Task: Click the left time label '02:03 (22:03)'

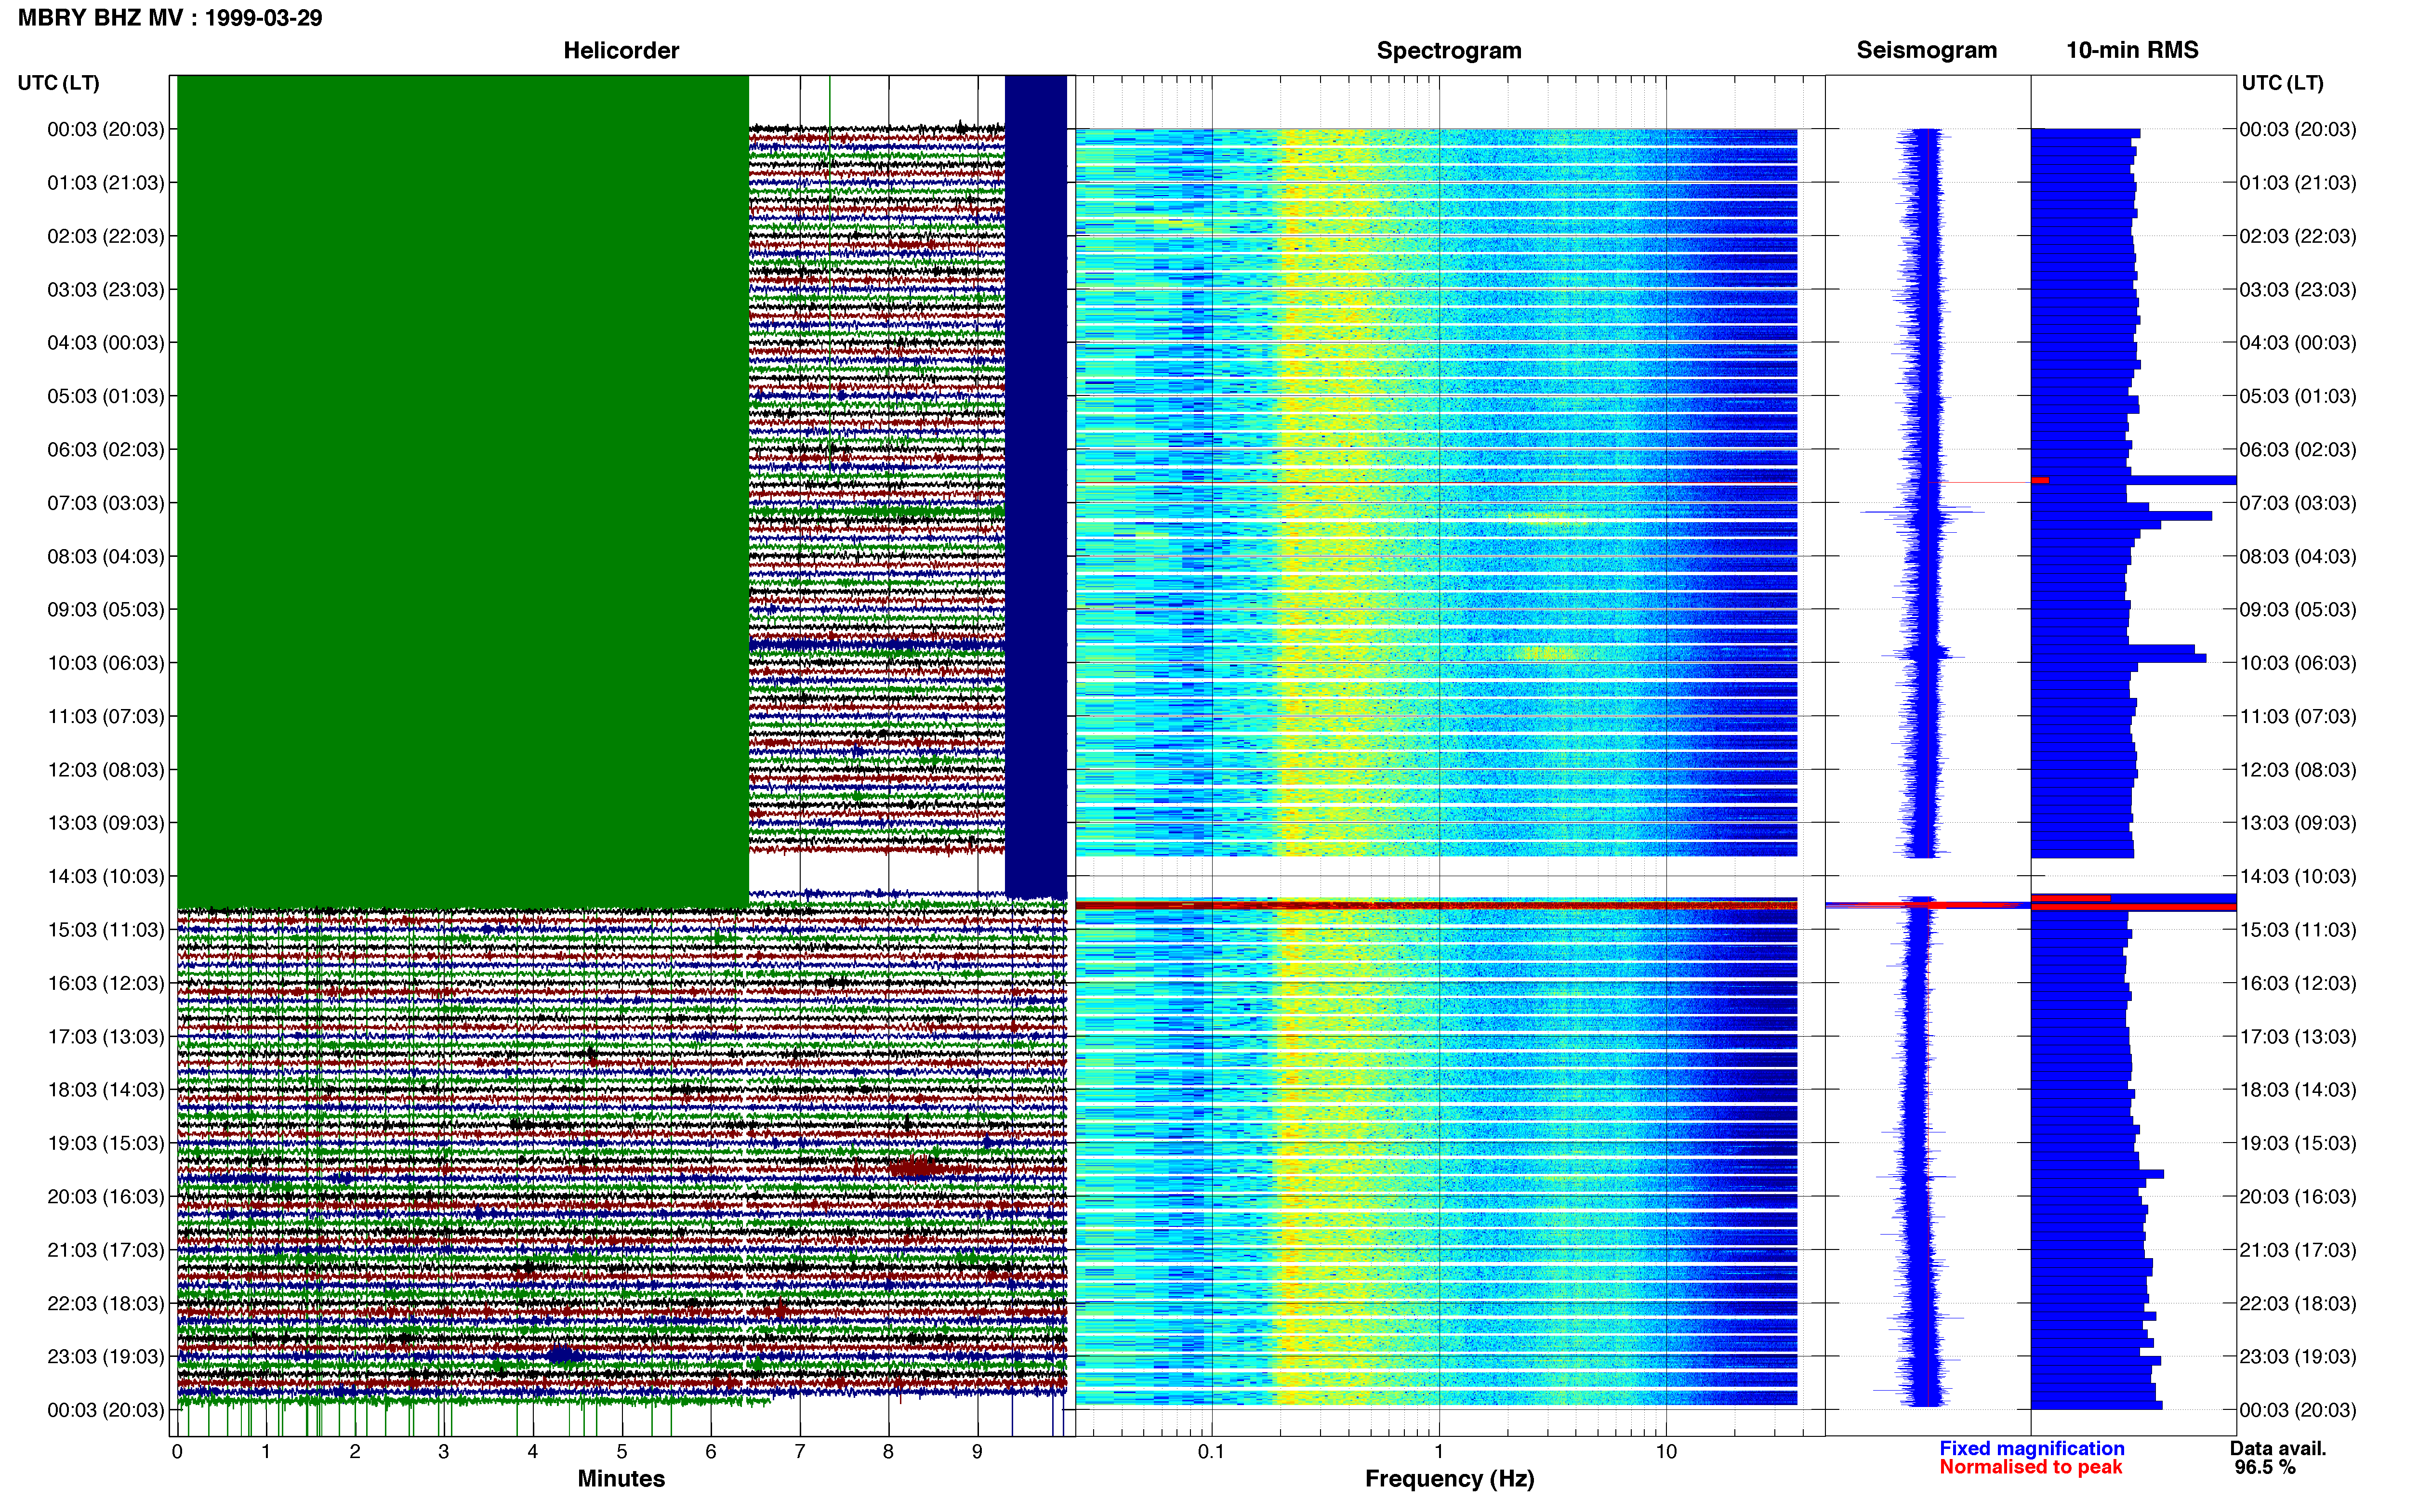Action: 105,236
